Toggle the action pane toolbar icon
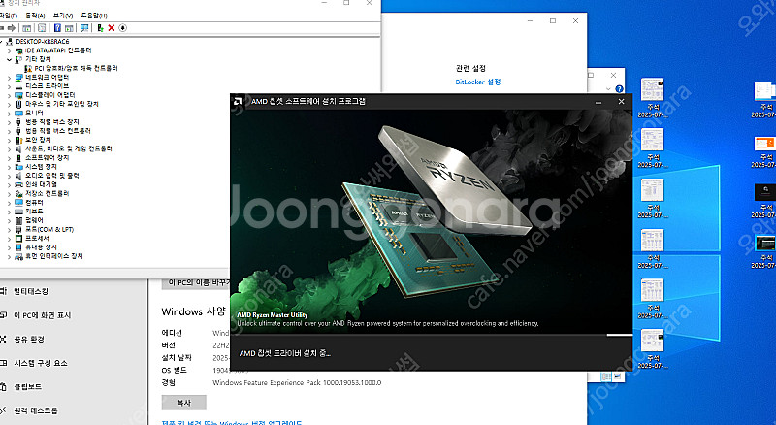This screenshot has height=425, width=776. point(69,28)
